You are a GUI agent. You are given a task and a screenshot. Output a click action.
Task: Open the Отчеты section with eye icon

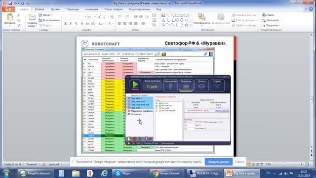pos(201,85)
